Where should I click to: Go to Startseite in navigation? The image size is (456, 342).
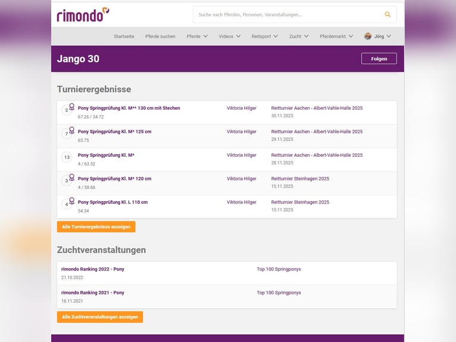click(124, 36)
